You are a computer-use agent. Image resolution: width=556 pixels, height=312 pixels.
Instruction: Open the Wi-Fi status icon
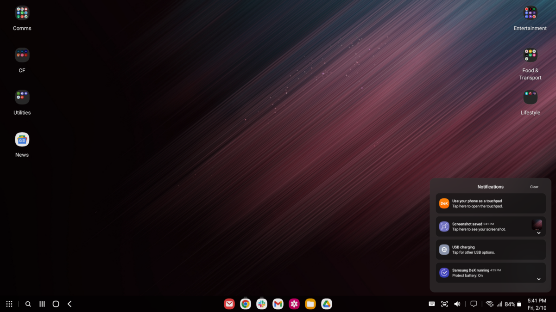490,304
